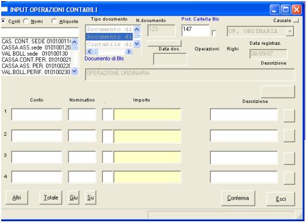Screen dimensions: 306x223
Task: Minimize the INPUT OPERAZIONI CONTABILI window
Action: [275, 10]
